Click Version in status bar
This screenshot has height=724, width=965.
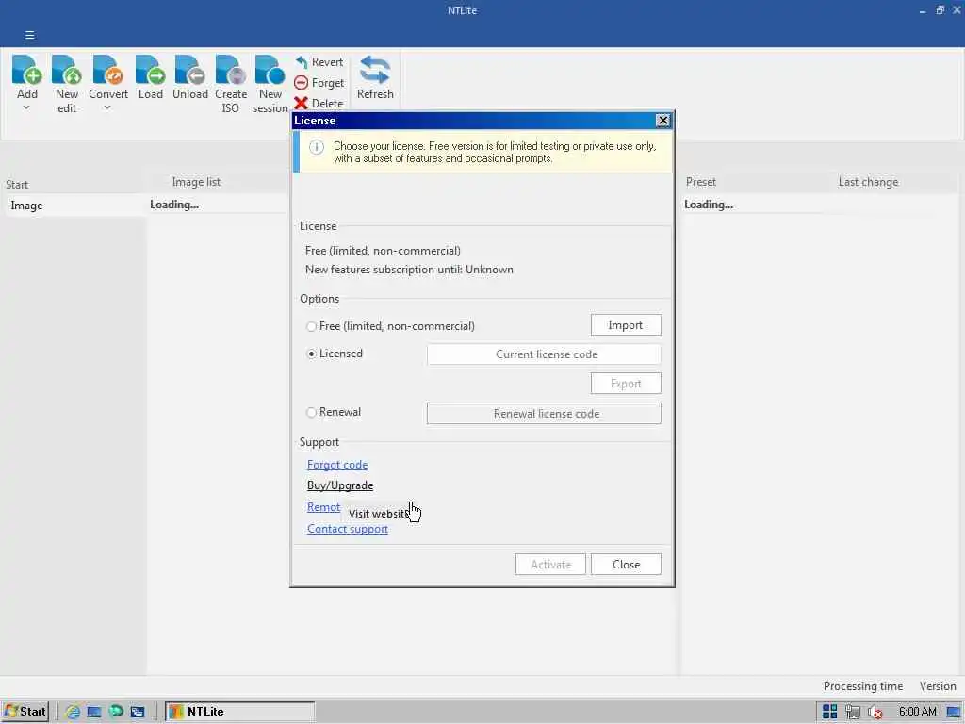click(x=938, y=686)
